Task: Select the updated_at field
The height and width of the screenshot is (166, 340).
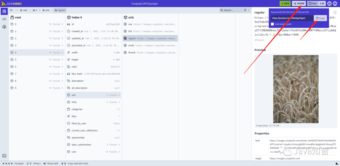Action: 94,38
